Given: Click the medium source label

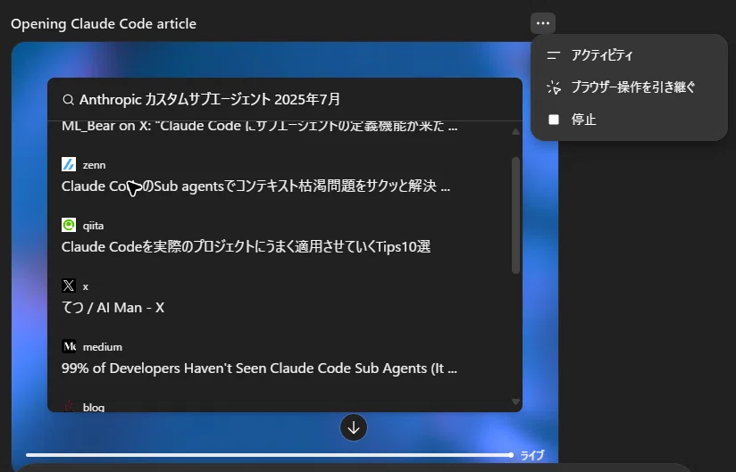Looking at the screenshot, I should pos(103,347).
